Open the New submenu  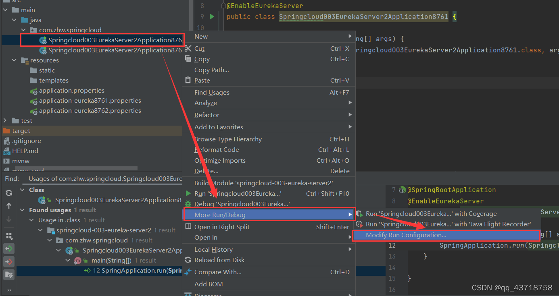coord(269,36)
